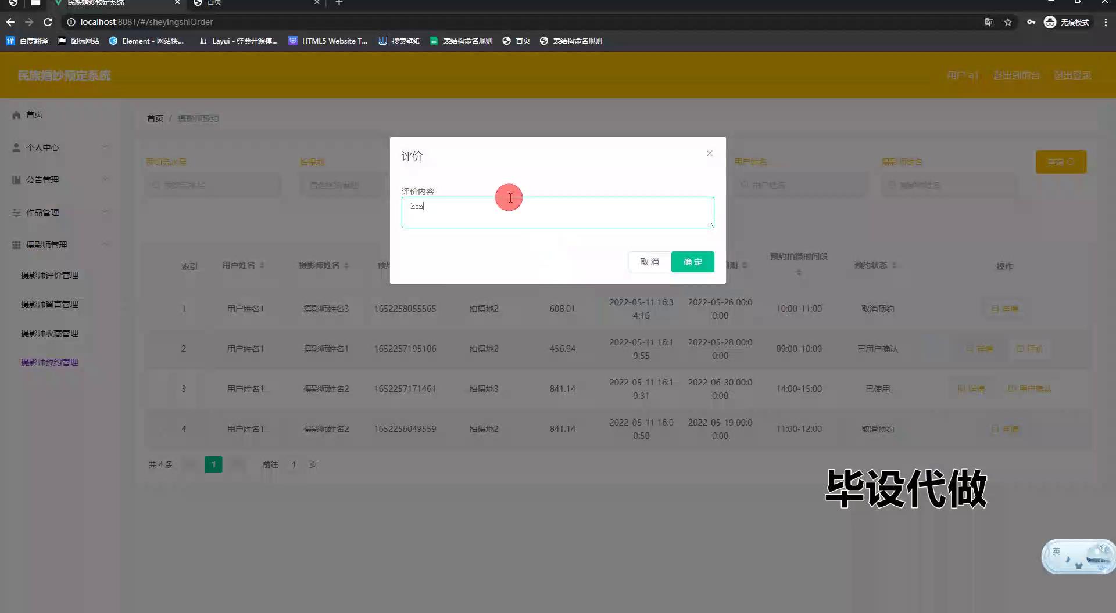Click the IME language floating widget
Image resolution: width=1116 pixels, height=613 pixels.
[1077, 556]
